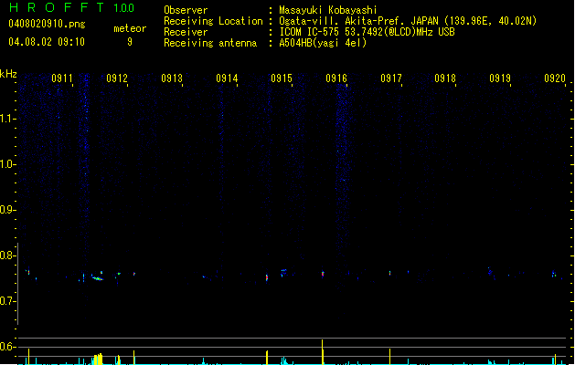Viewport: 575px width, 365px height.
Task: Click the 0914 time marker
Action: pyautogui.click(x=227, y=78)
